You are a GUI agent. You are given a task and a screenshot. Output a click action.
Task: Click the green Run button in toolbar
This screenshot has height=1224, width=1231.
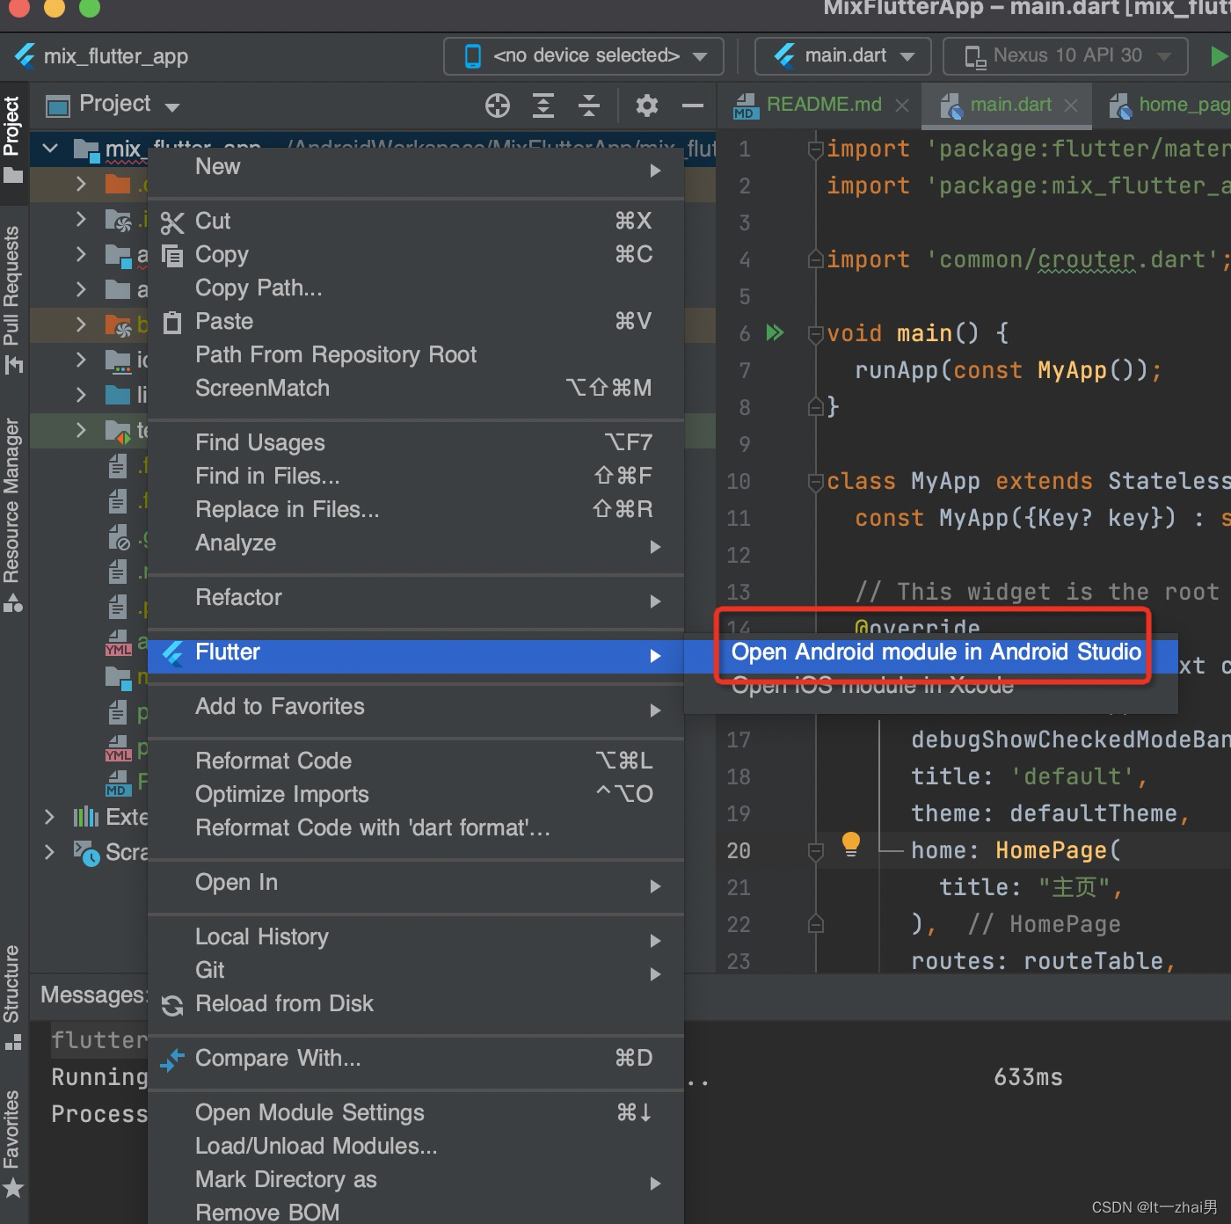(1219, 56)
